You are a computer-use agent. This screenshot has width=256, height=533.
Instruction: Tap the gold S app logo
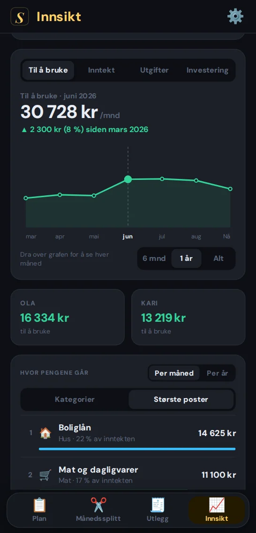point(20,16)
